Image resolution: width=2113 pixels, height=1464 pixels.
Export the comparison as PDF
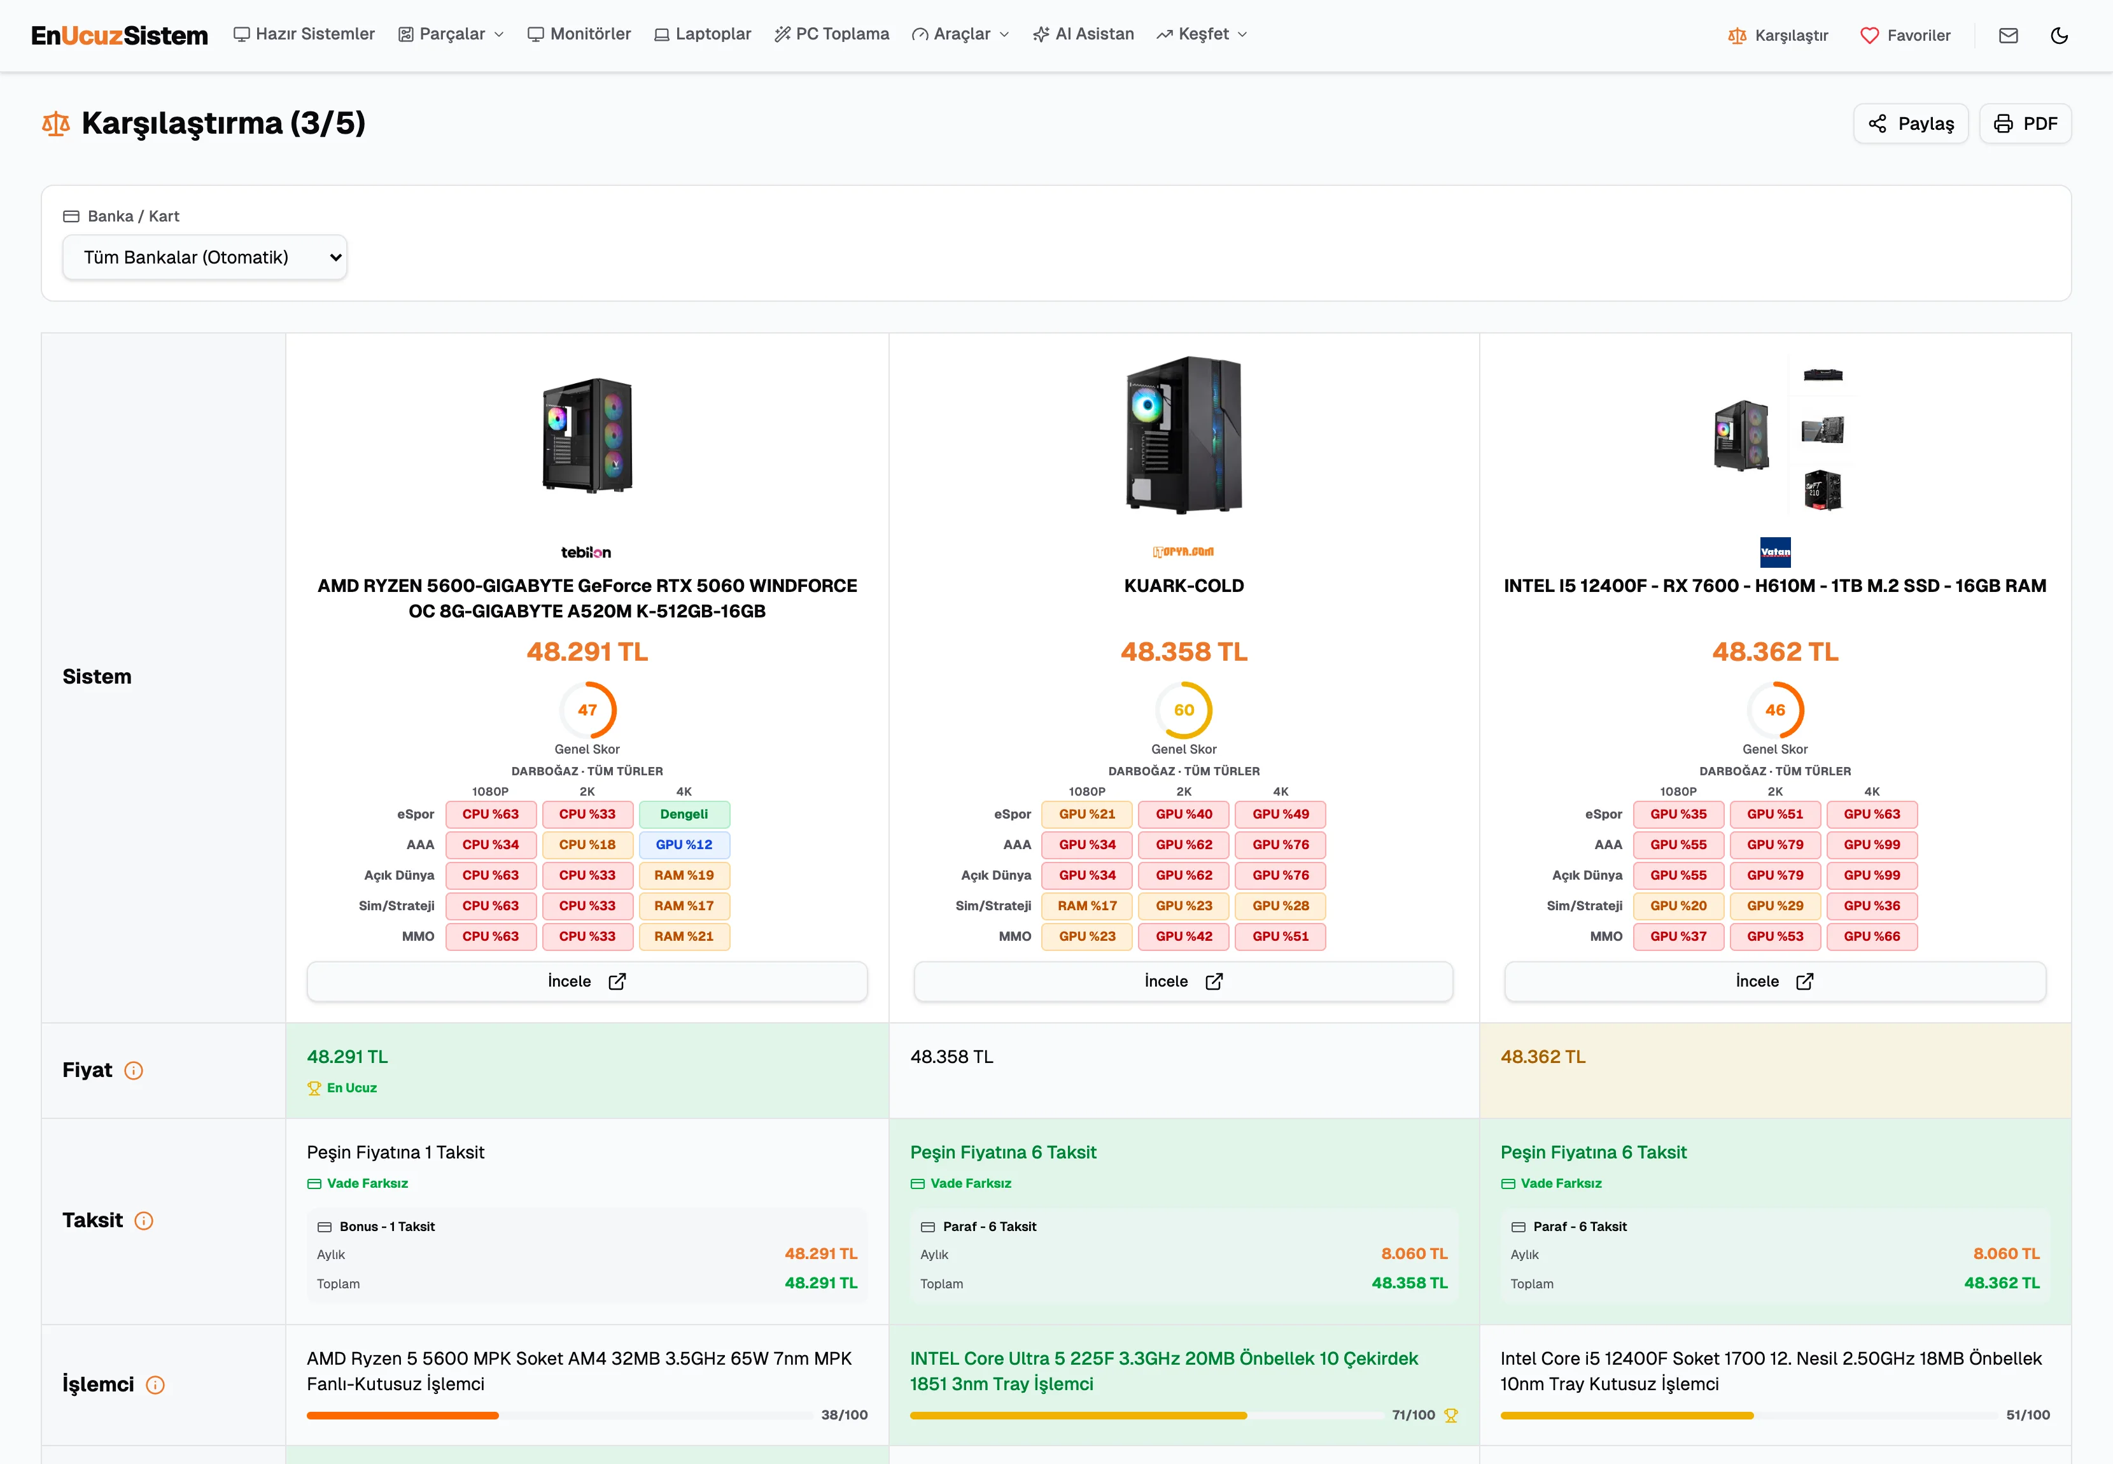[x=2025, y=123]
